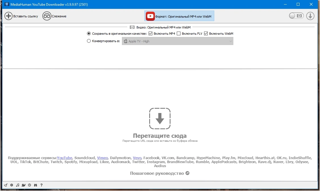Click the binoculars icon in bottom status bar

(36, 185)
